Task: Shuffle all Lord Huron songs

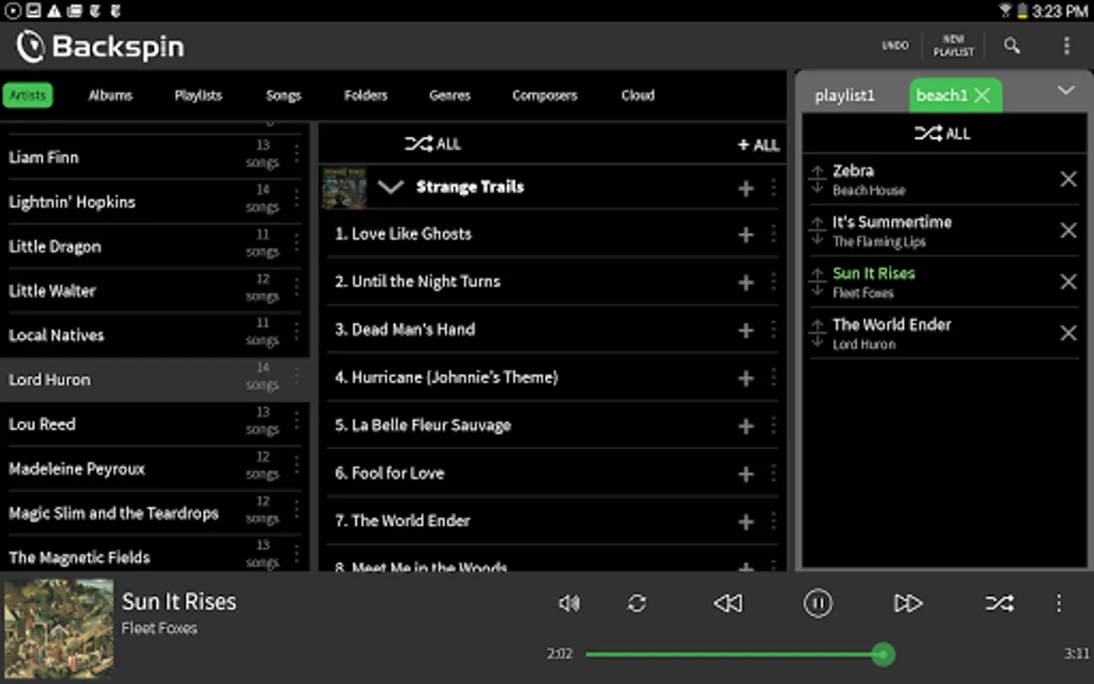Action: click(433, 144)
